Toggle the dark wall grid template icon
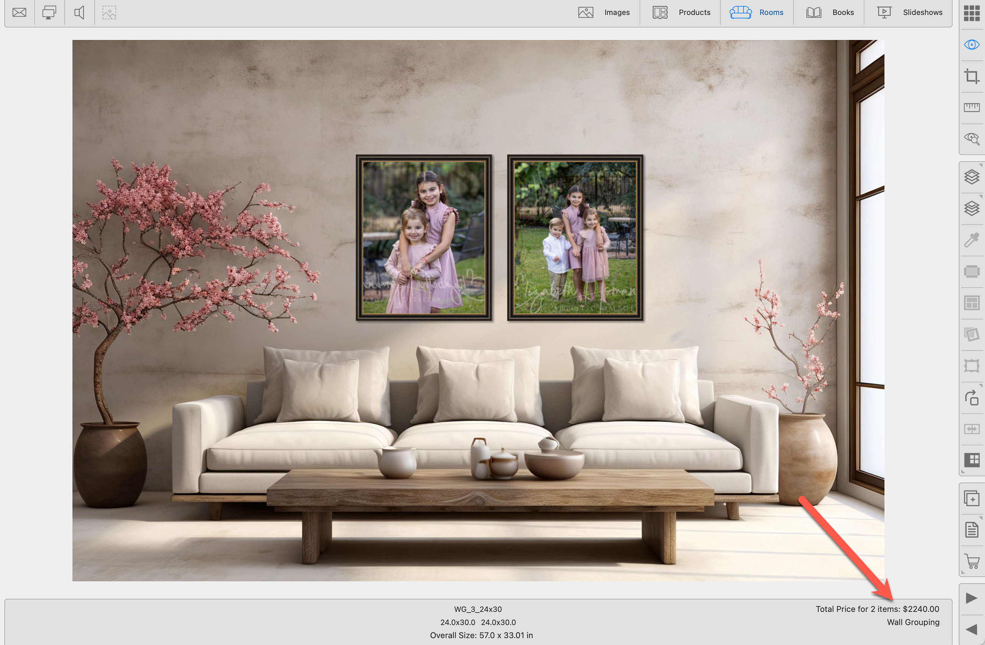Screen dimensions: 985x645 (x=971, y=460)
